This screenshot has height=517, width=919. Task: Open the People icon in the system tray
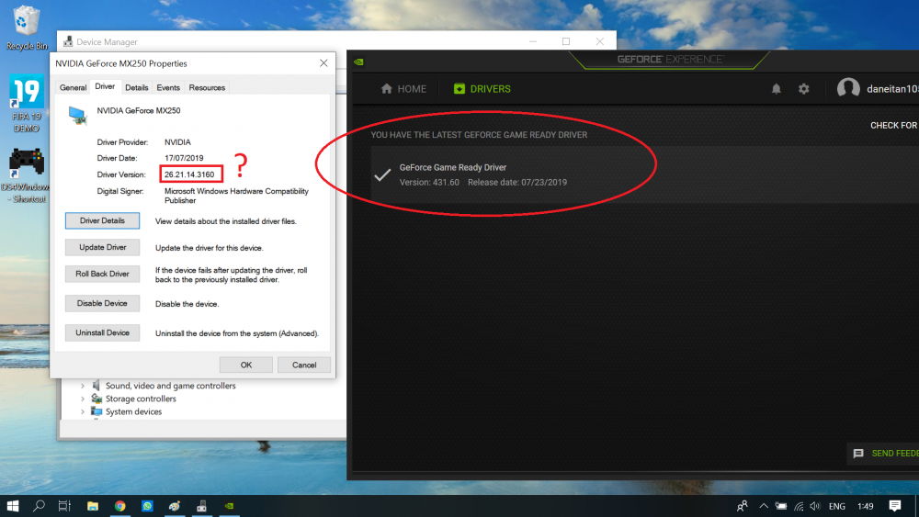742,506
